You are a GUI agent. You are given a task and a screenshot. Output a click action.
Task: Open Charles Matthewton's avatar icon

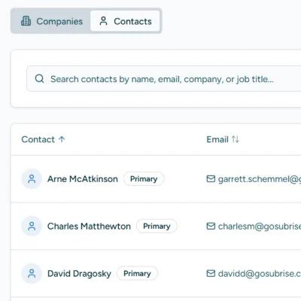[32, 227]
